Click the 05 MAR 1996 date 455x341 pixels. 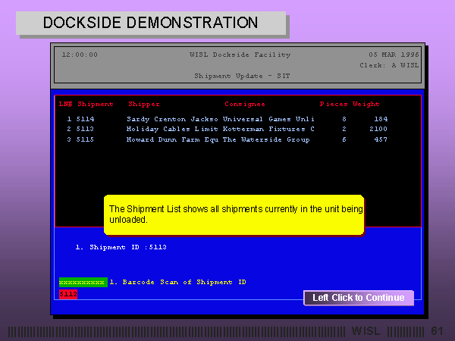tap(394, 55)
